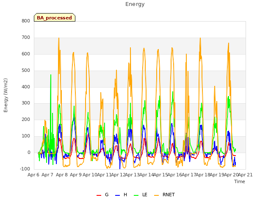
Task: Click the 500 y-axis tick label
Action: pos(26,71)
